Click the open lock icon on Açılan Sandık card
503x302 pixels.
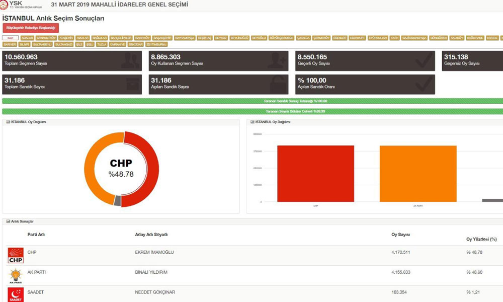[x=278, y=84]
